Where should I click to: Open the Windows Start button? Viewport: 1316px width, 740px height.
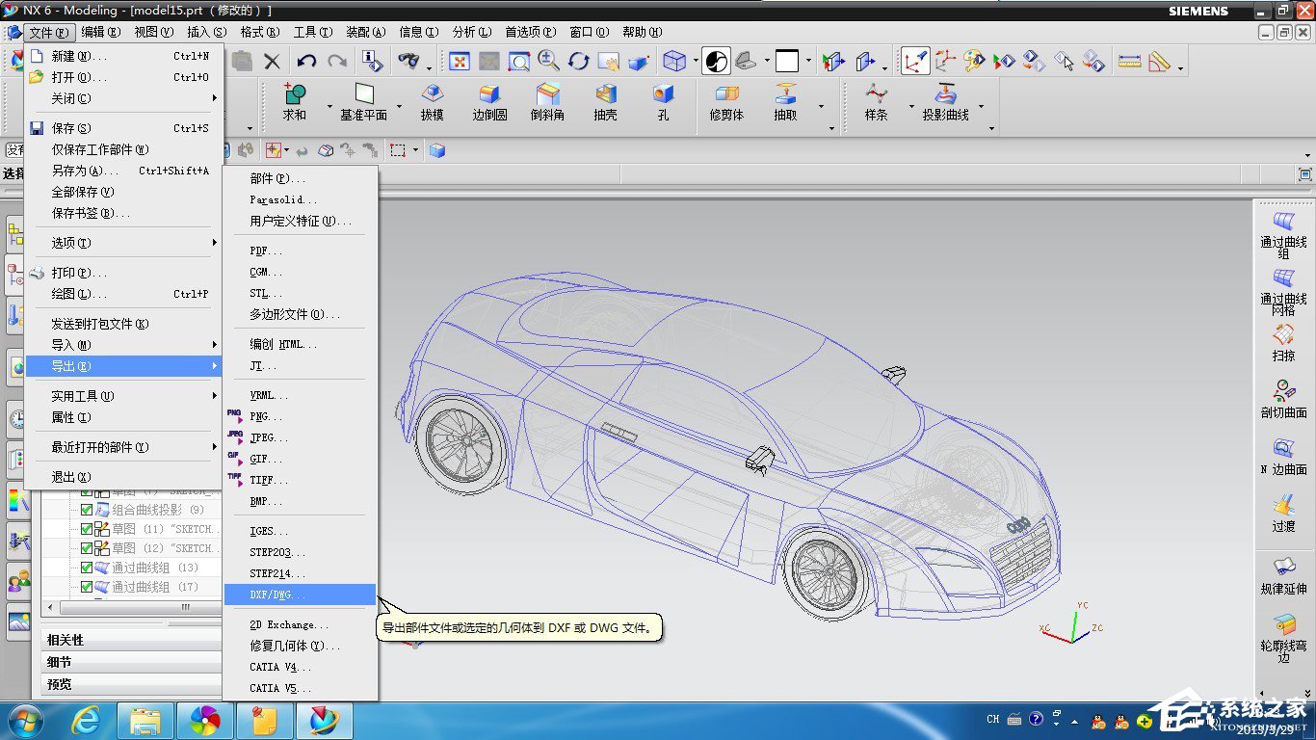24,720
